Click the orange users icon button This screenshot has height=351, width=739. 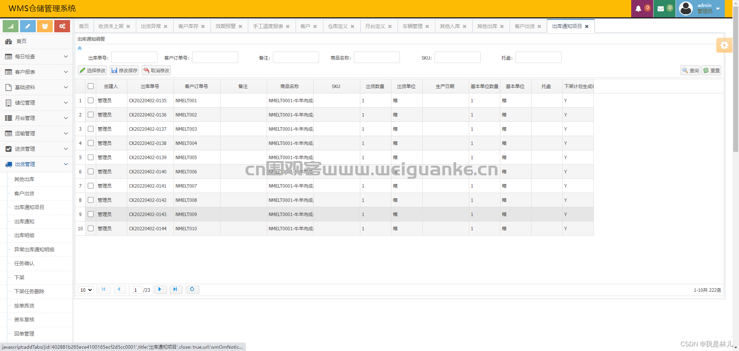point(45,26)
